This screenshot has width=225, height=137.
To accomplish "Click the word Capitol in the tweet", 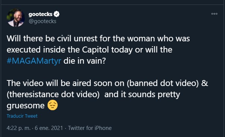I will (95, 50).
